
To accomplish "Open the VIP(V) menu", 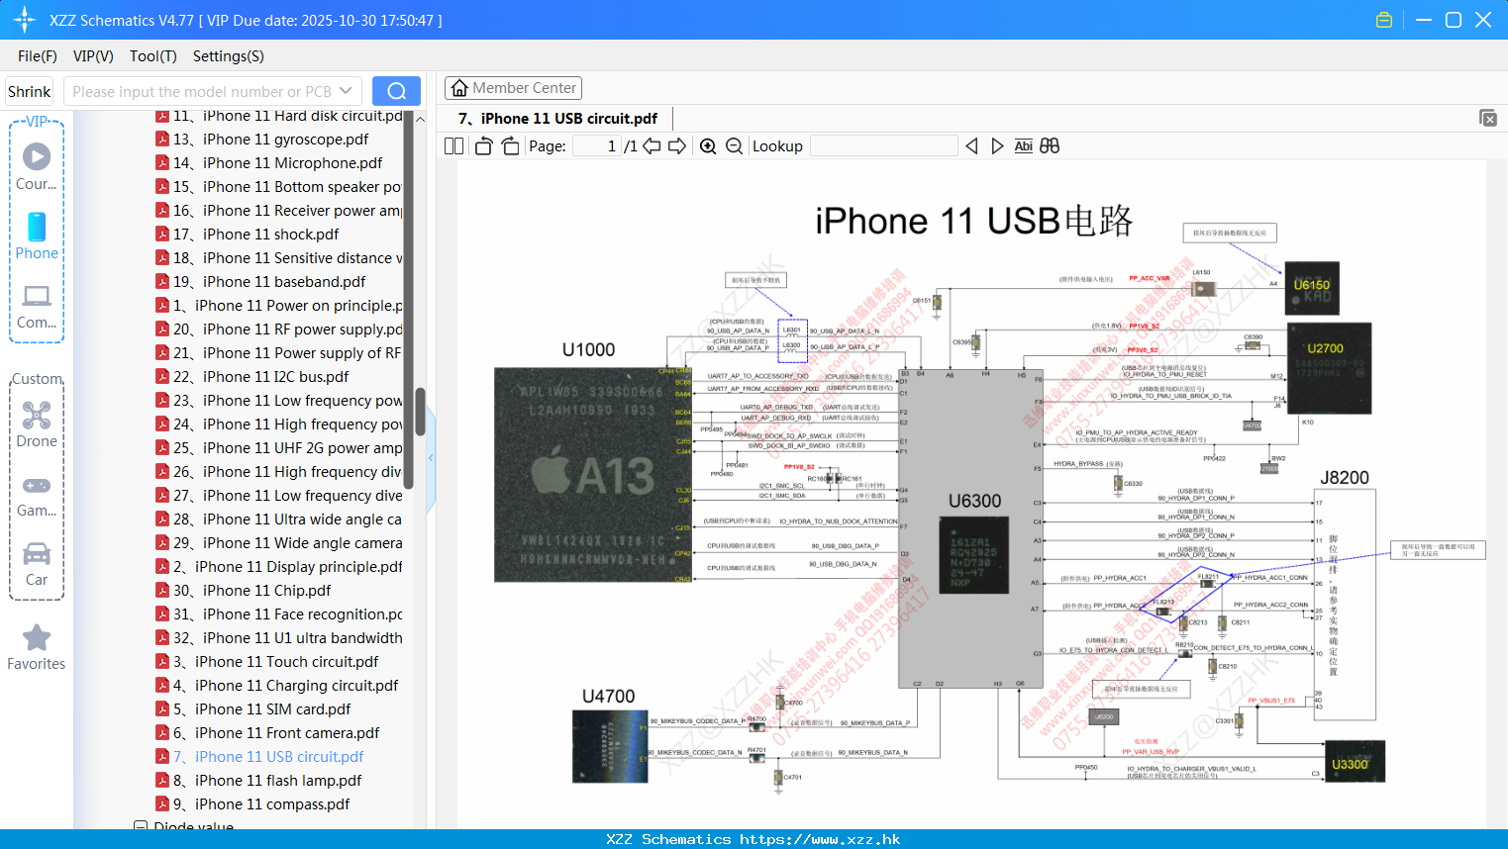I will (93, 56).
